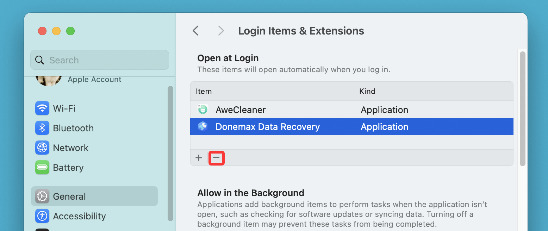548x231 pixels.
Task: Click inside the Search field
Action: pos(99,60)
